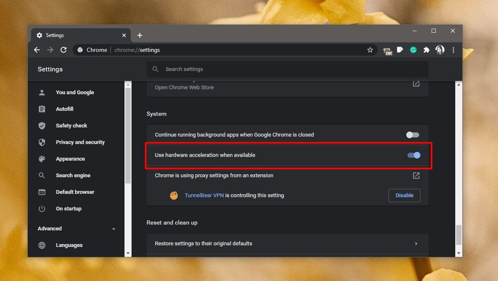The height and width of the screenshot is (281, 498).
Task: Open Search engine settings
Action: [x=73, y=176]
